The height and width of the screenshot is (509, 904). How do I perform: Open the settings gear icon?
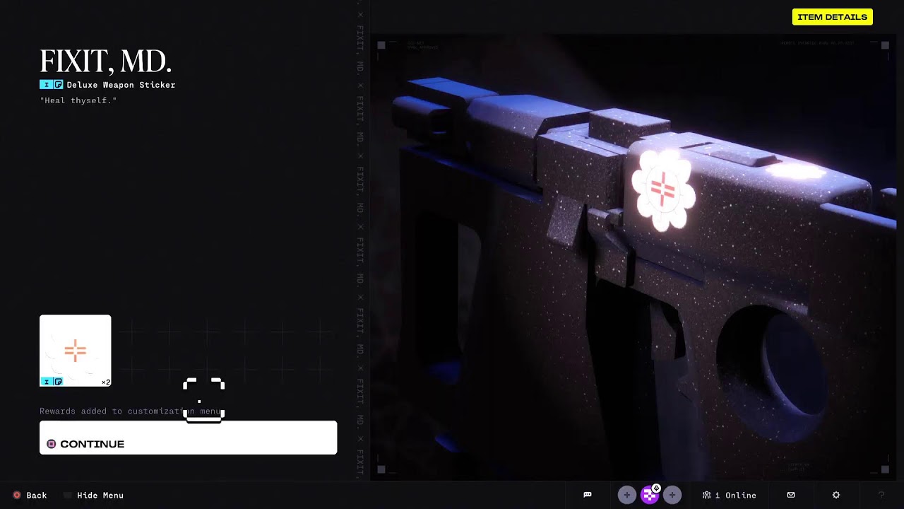pos(836,495)
